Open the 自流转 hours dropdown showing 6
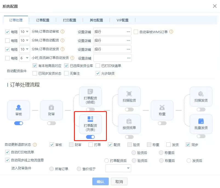Image resolution: width=220 pixels, height=188 pixels. [25, 58]
